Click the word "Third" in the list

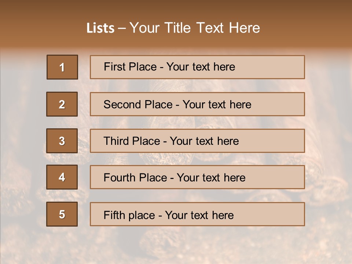(x=117, y=141)
